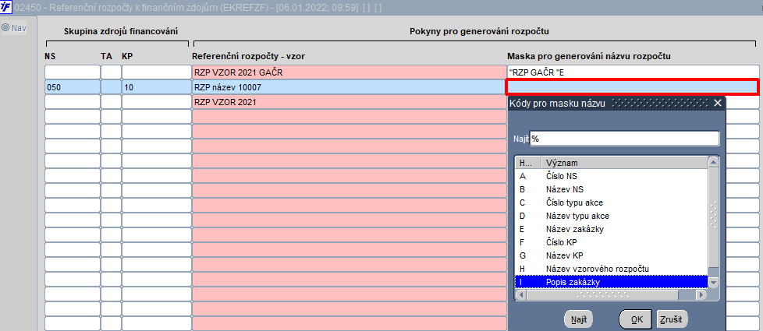Select code C Číslo typu akce
This screenshot has width=763, height=331.
pyautogui.click(x=612, y=202)
